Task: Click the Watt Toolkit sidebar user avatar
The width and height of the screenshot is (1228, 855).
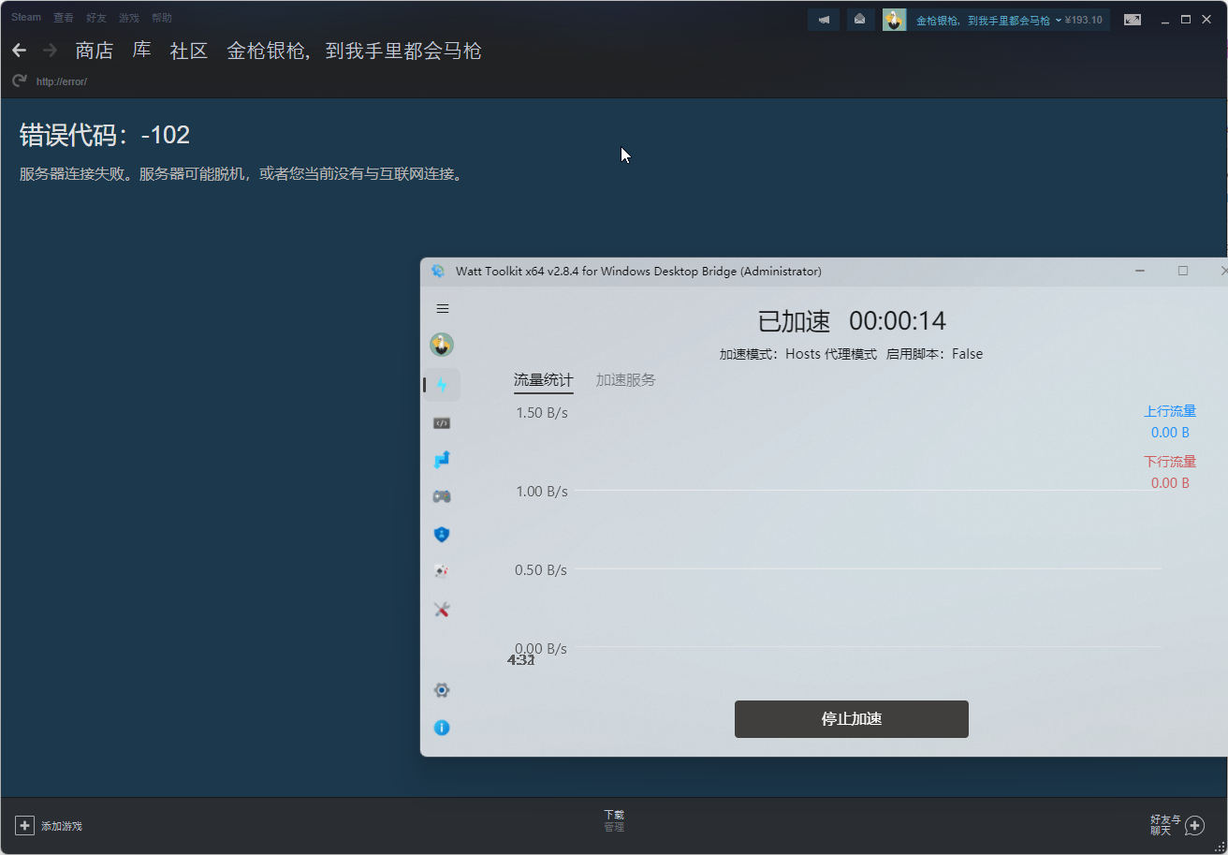Action: [x=442, y=345]
